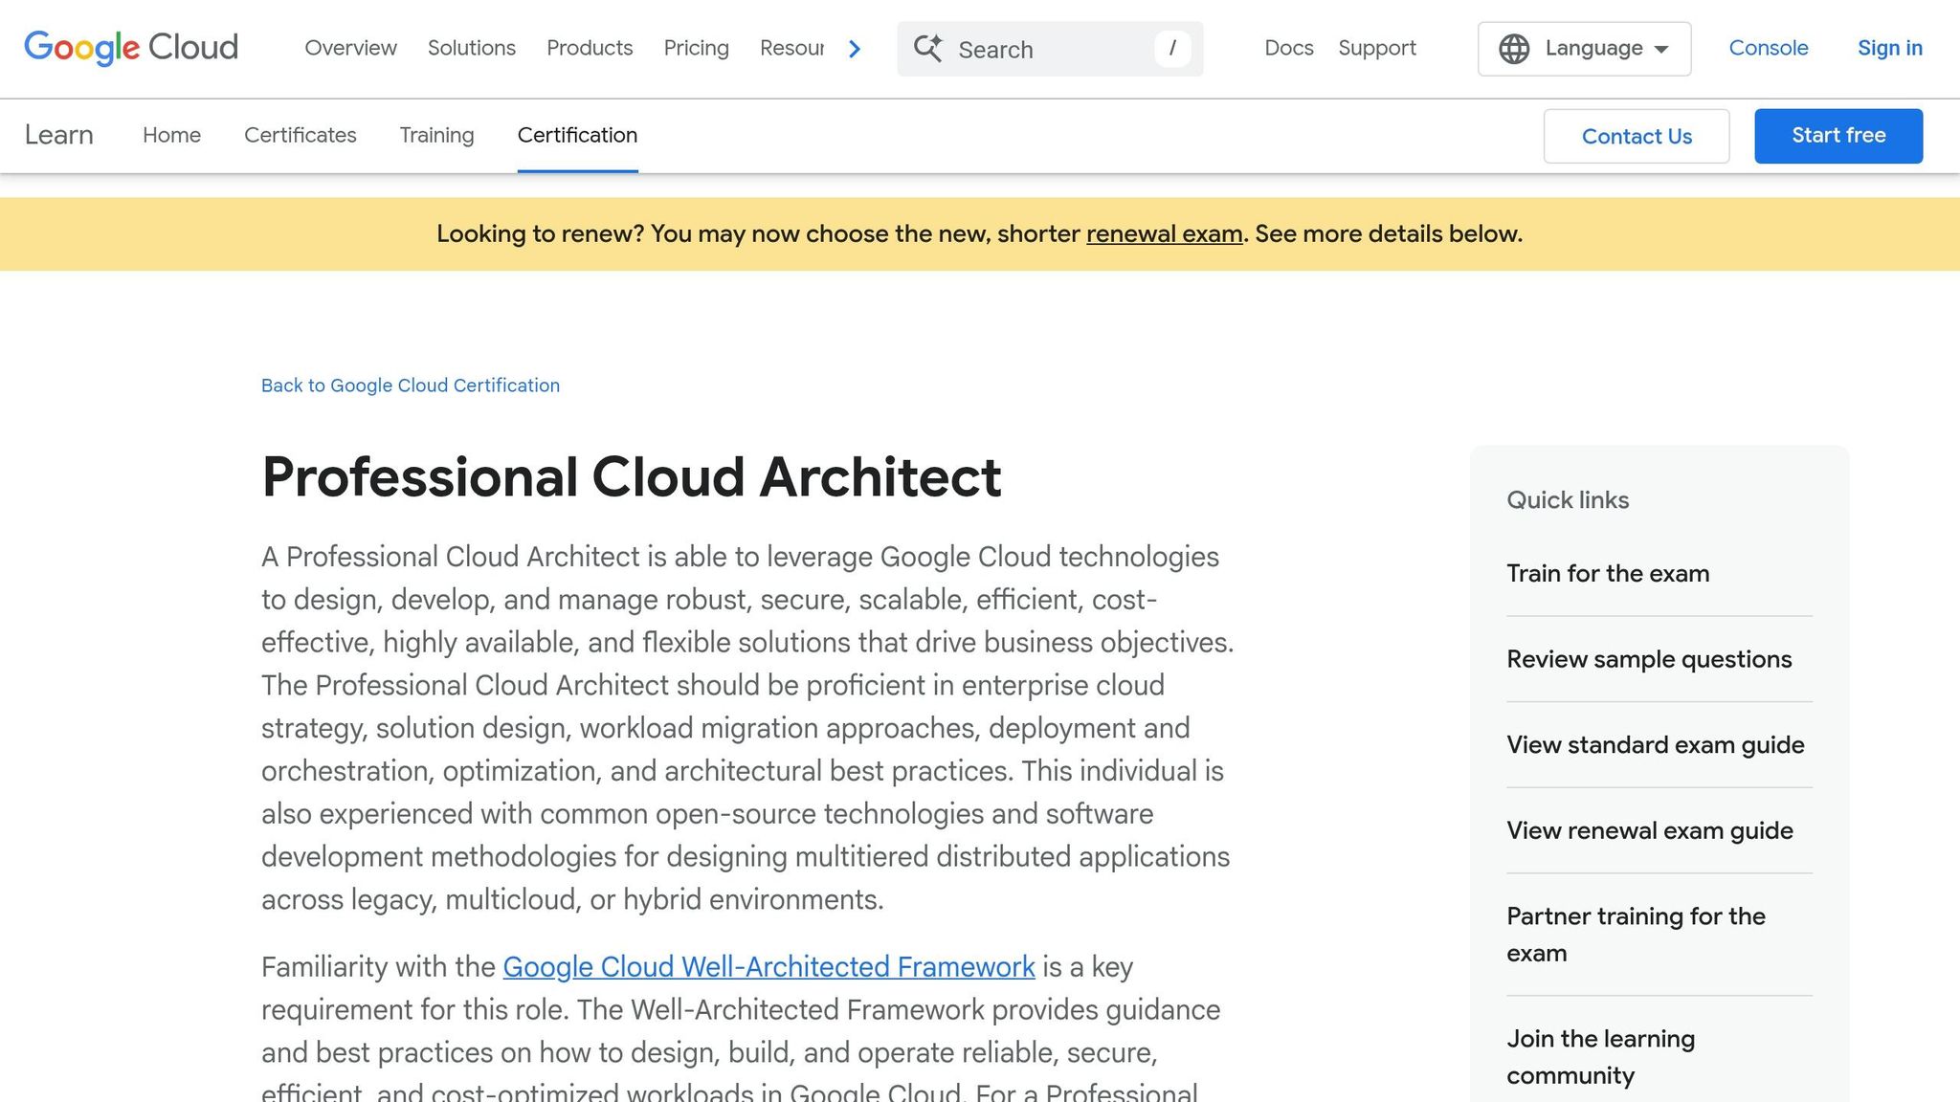Open Train for the exam quick link
This screenshot has height=1102, width=1960.
1608,573
